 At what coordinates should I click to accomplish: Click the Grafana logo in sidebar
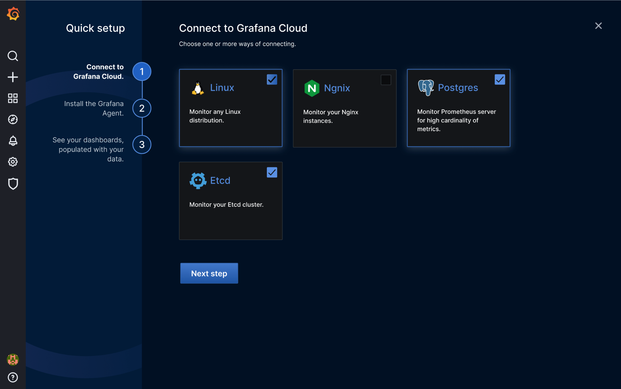pyautogui.click(x=13, y=14)
